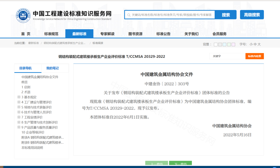
Task: Open 10 企业等级评价 chapter
Action: (x=33, y=132)
